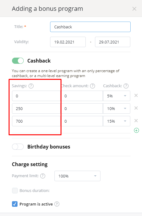Screen dimensions: 142x216
Task: Click the Title field containing Cashback
Action: click(90, 27)
